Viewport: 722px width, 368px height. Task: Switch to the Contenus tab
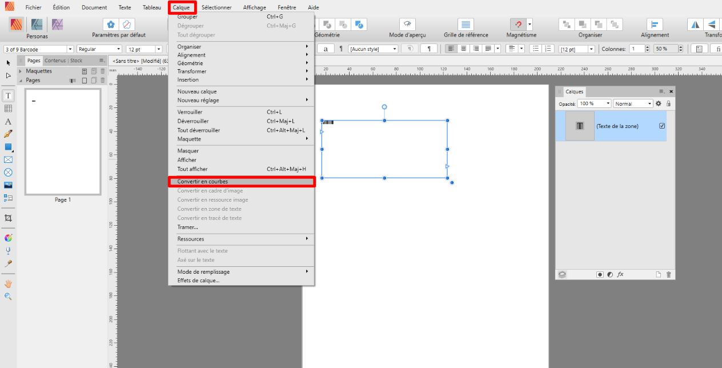pos(55,61)
